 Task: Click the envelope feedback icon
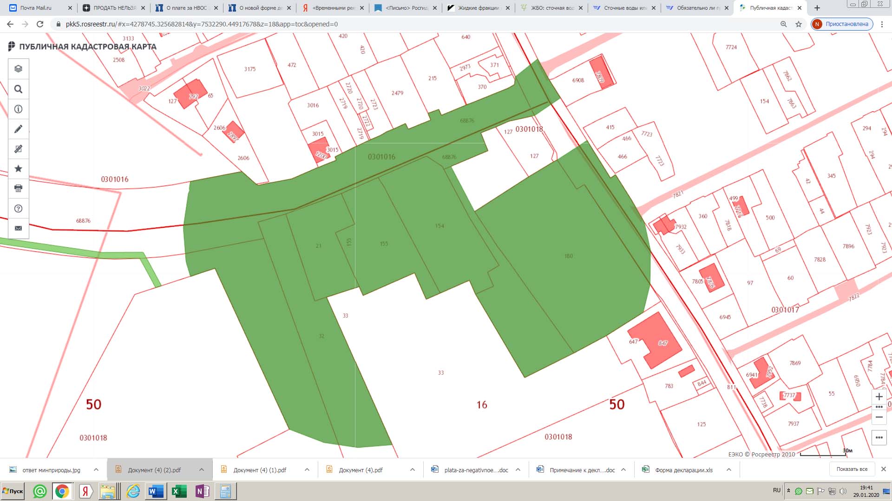(x=19, y=228)
